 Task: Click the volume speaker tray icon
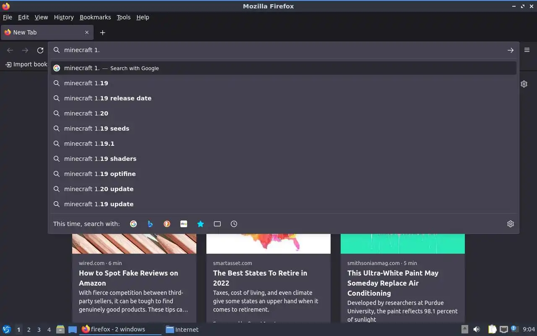[477, 329]
